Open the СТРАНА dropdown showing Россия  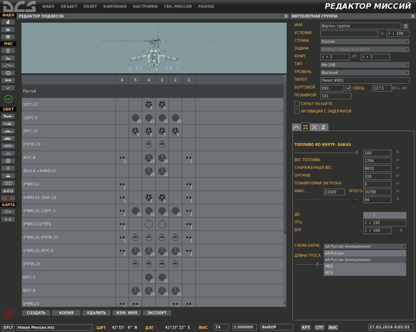point(365,41)
